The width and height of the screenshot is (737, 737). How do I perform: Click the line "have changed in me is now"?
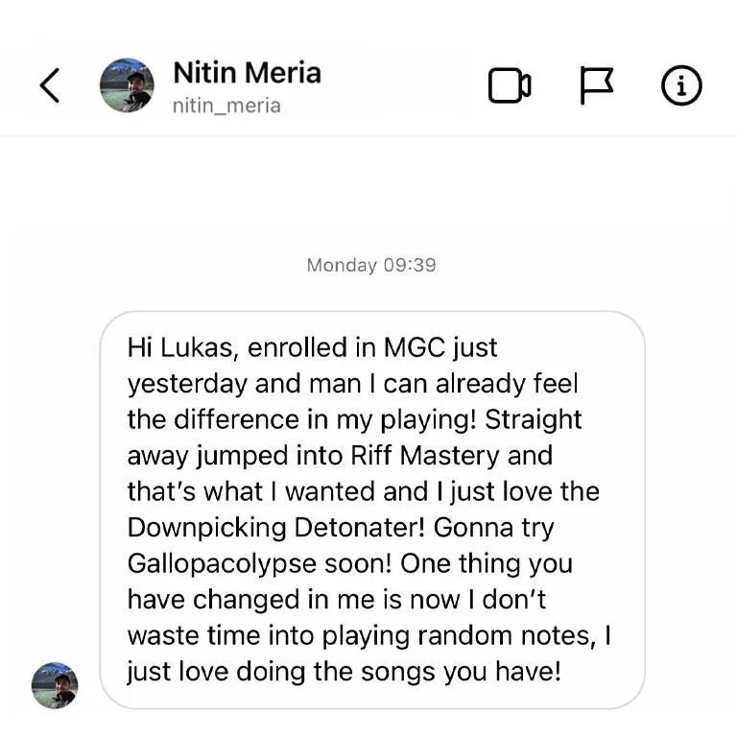click(x=294, y=600)
